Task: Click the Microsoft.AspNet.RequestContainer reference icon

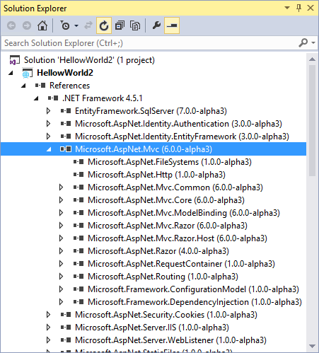Action: pyautogui.click(x=79, y=264)
